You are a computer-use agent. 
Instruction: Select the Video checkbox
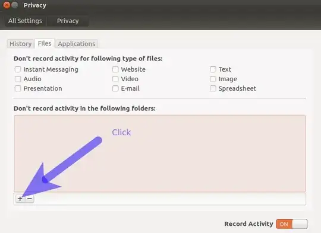pos(115,79)
